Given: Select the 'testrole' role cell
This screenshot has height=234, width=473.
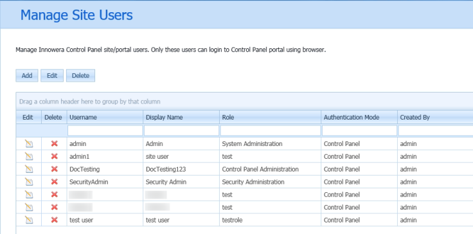Looking at the screenshot, I should click(271, 220).
